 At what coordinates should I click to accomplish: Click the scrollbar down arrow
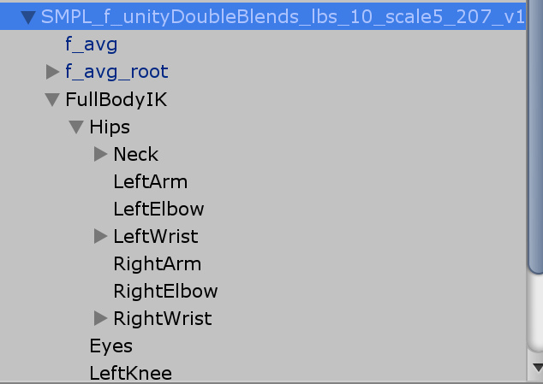(536, 368)
